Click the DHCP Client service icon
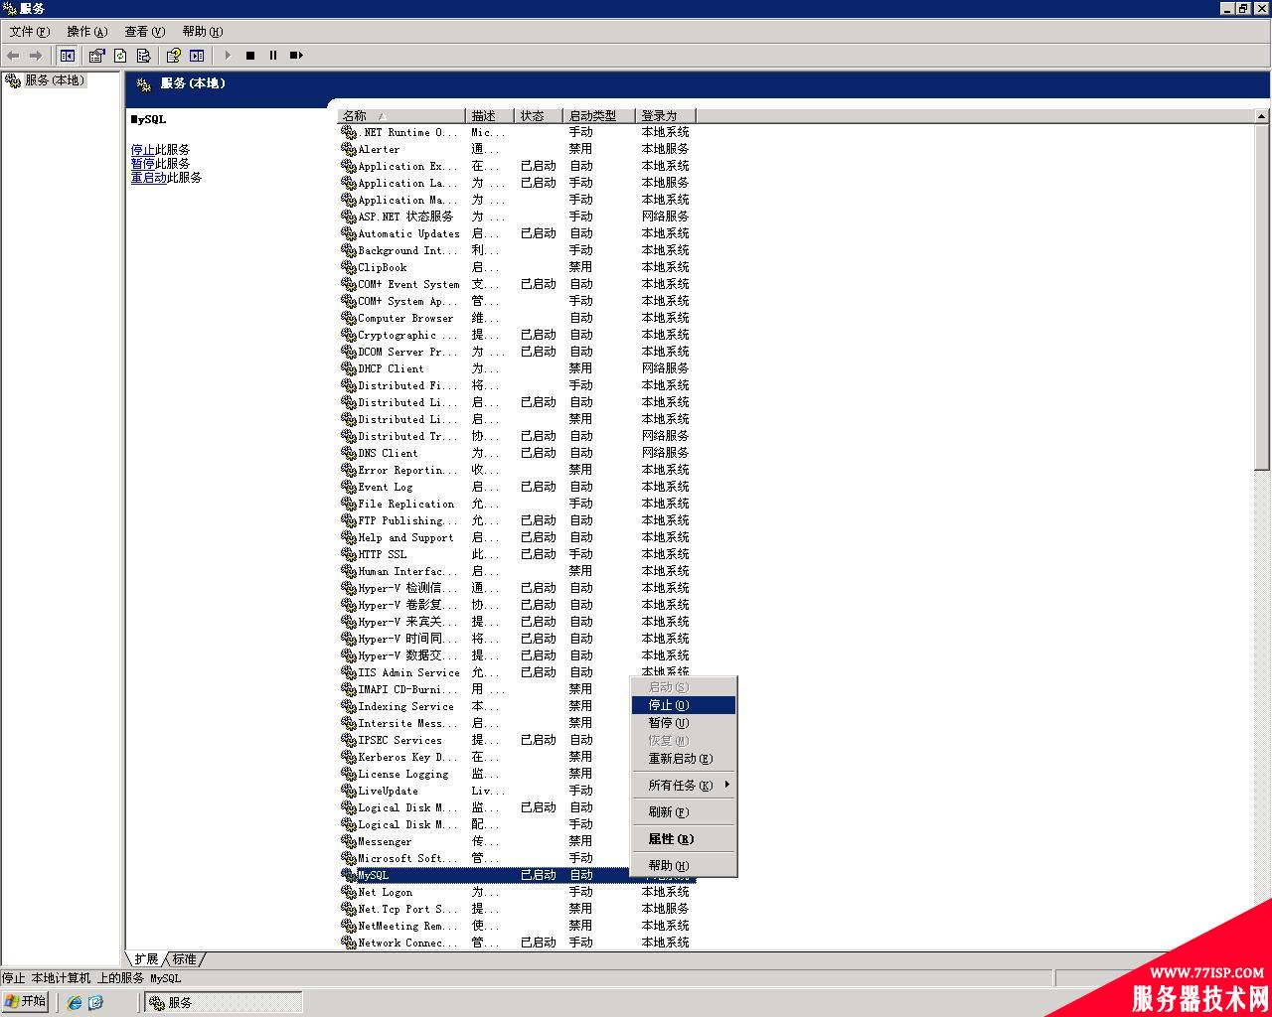 [x=349, y=368]
